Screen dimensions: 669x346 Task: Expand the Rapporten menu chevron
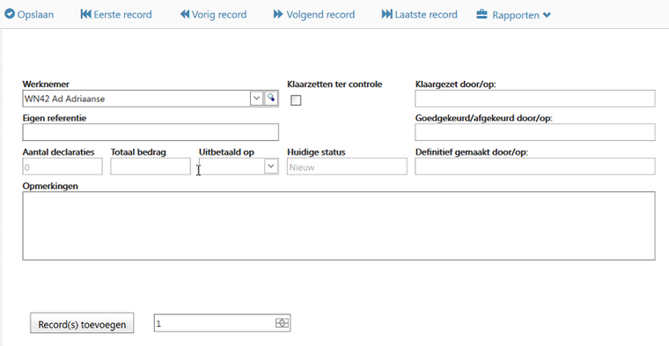547,15
